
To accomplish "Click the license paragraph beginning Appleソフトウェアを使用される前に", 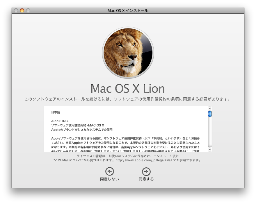I will (x=125, y=145).
